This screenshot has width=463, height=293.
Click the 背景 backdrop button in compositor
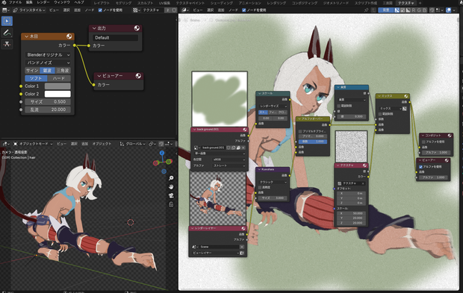(x=385, y=10)
